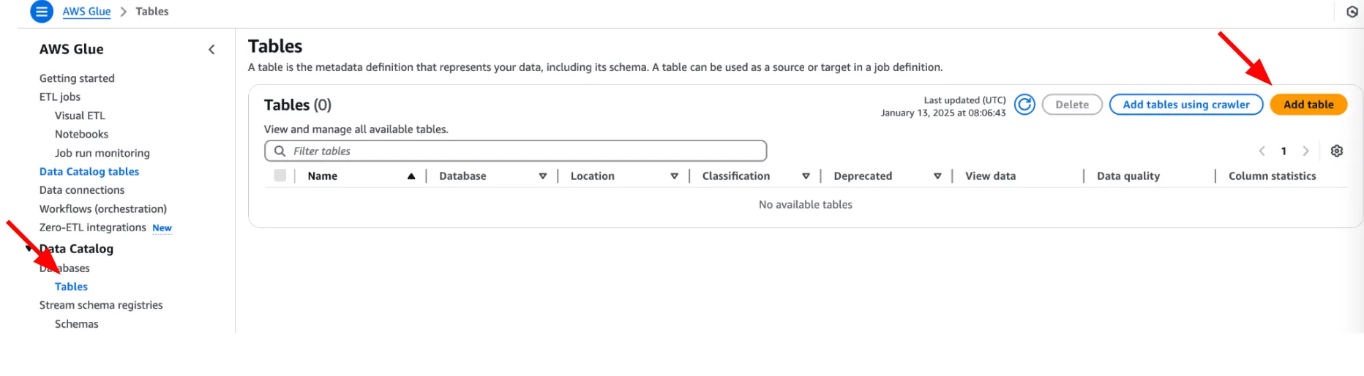Go to previous page of tables
1364x376 pixels.
pyautogui.click(x=1262, y=151)
